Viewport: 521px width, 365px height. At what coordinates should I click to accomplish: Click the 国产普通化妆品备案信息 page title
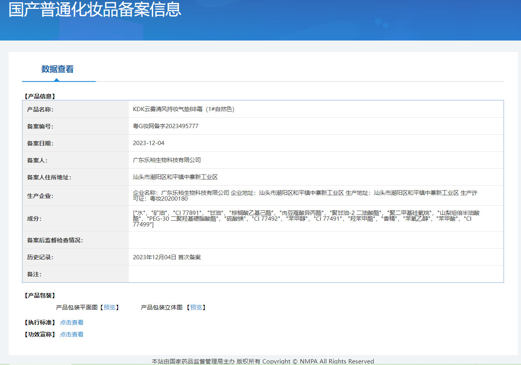click(95, 9)
